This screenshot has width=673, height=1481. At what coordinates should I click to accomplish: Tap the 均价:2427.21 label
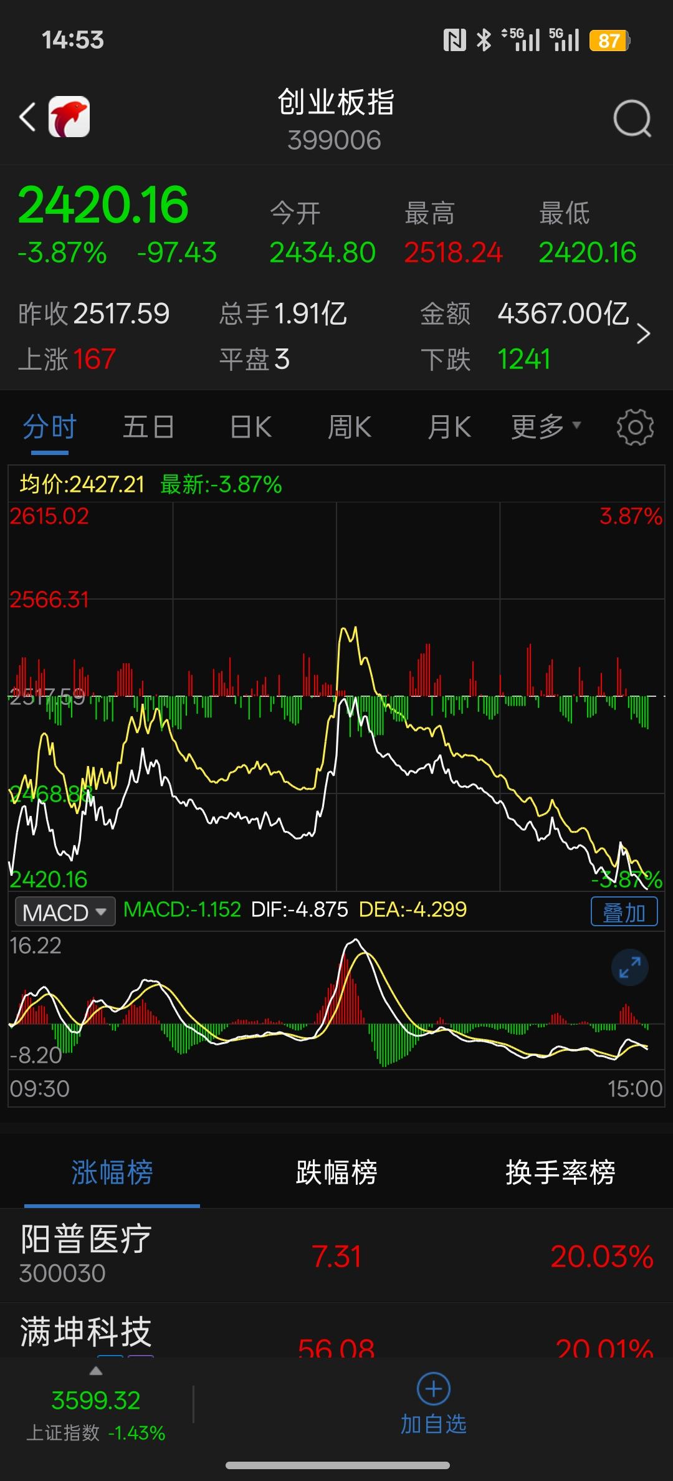(x=82, y=484)
